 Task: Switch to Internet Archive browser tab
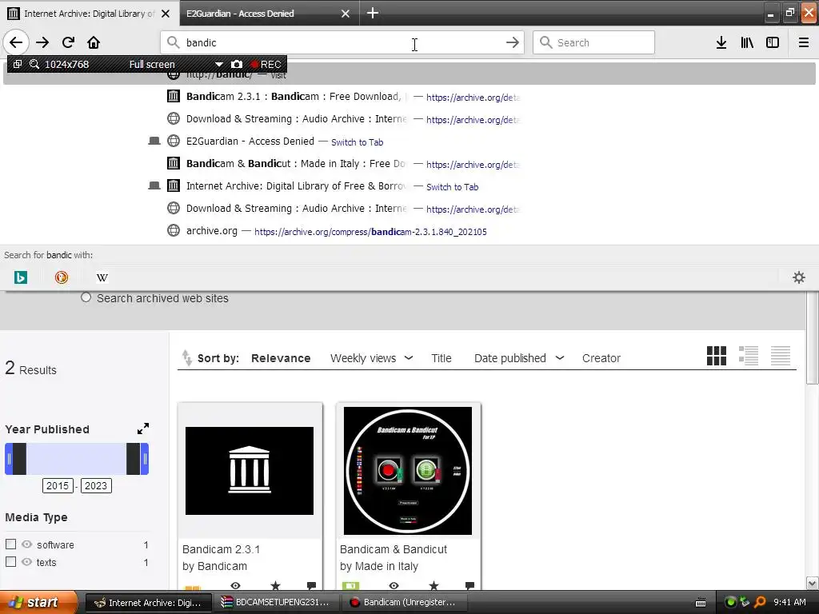pyautogui.click(x=90, y=13)
